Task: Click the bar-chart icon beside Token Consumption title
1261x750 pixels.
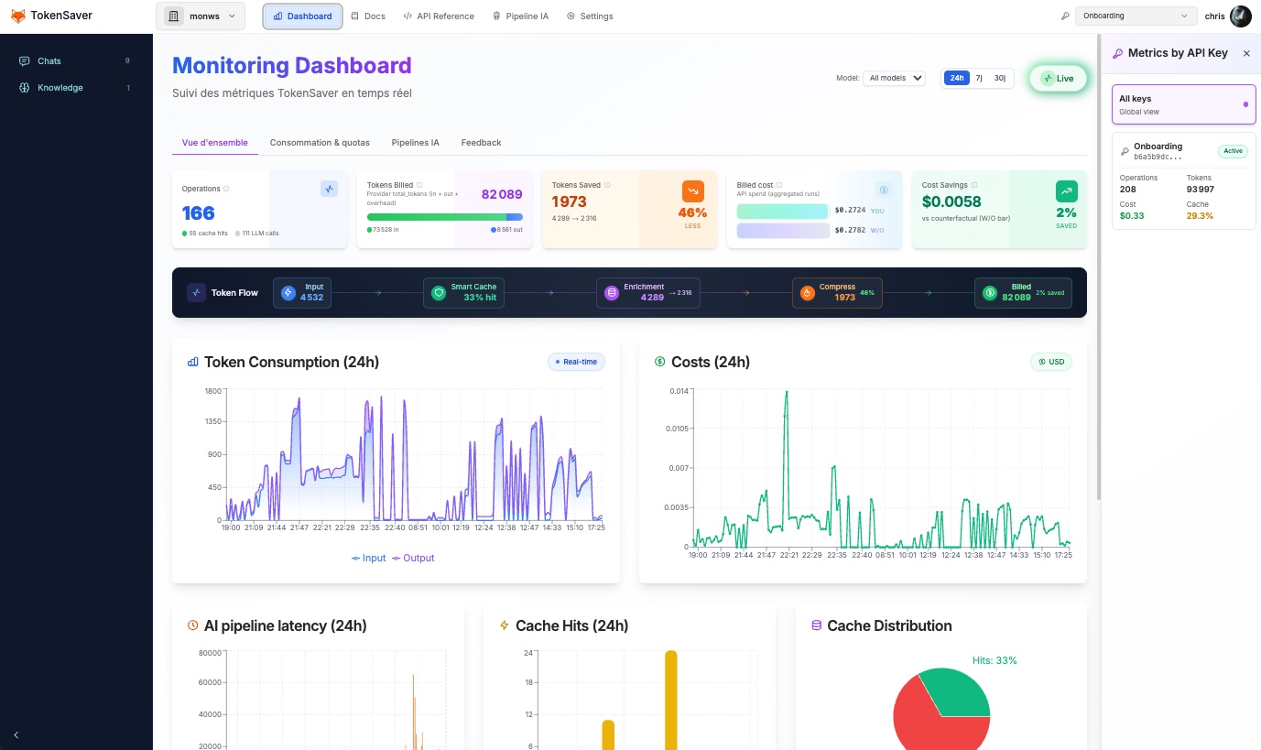Action: click(x=192, y=362)
